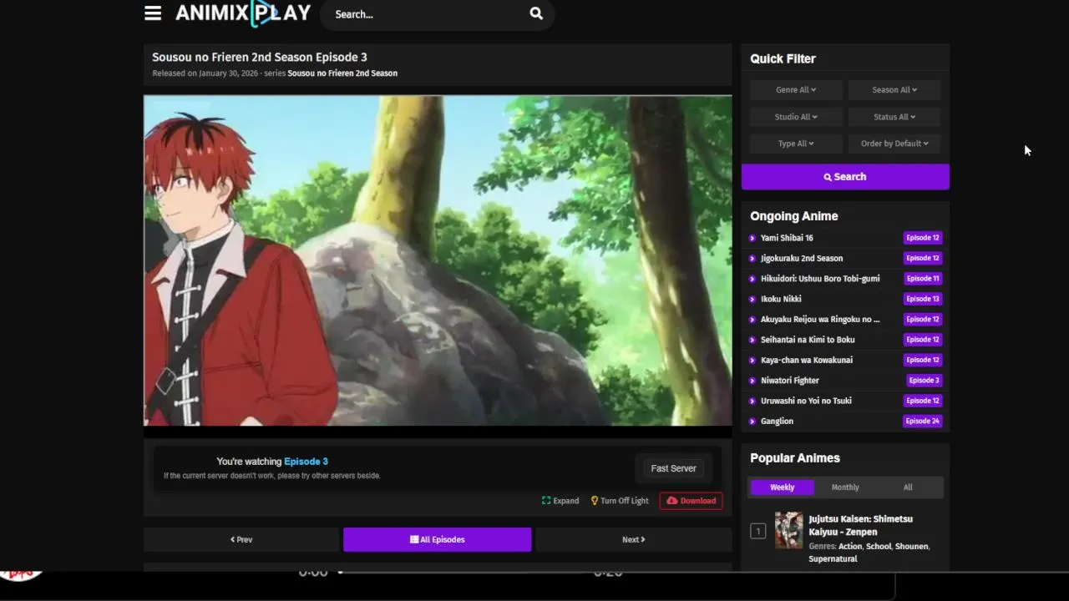Open Jujutsu Kaisen: Shimetsu Kaiyuu thumbnail
The image size is (1069, 601).
tap(788, 531)
